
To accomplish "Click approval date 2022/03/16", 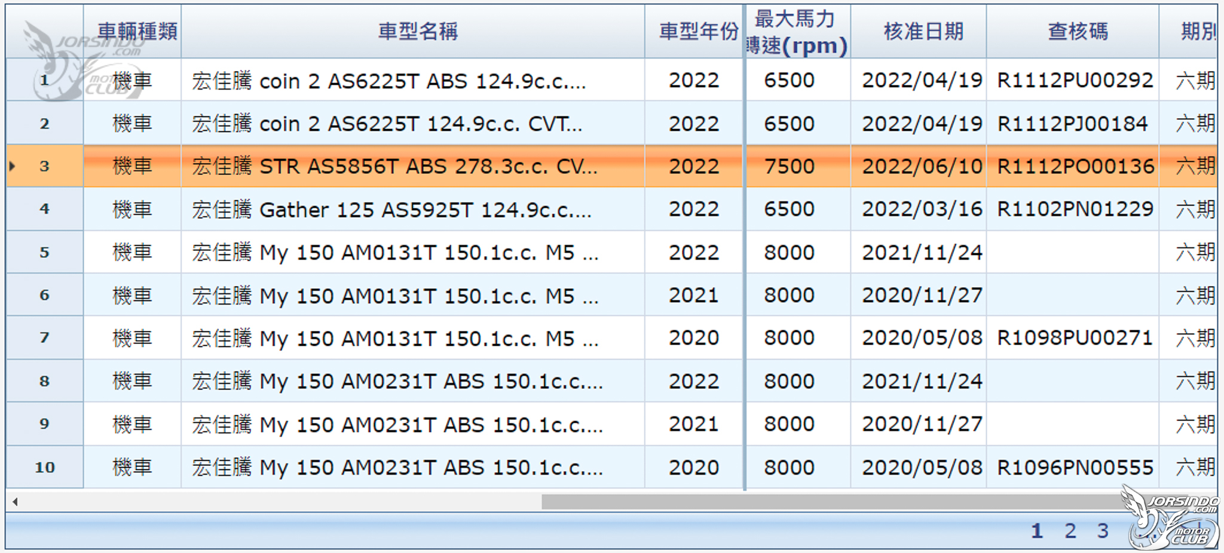I will [922, 209].
